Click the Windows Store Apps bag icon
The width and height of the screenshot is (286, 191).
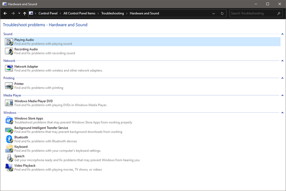(x=9, y=120)
